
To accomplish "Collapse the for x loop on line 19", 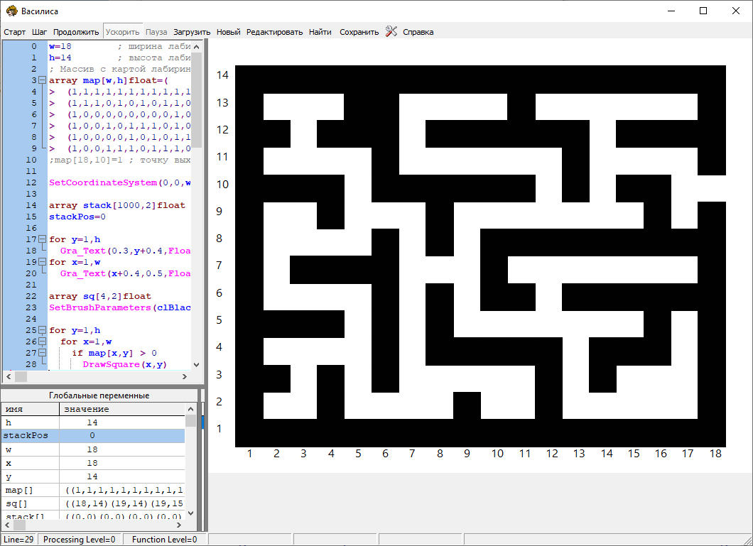I will pyautogui.click(x=42, y=263).
